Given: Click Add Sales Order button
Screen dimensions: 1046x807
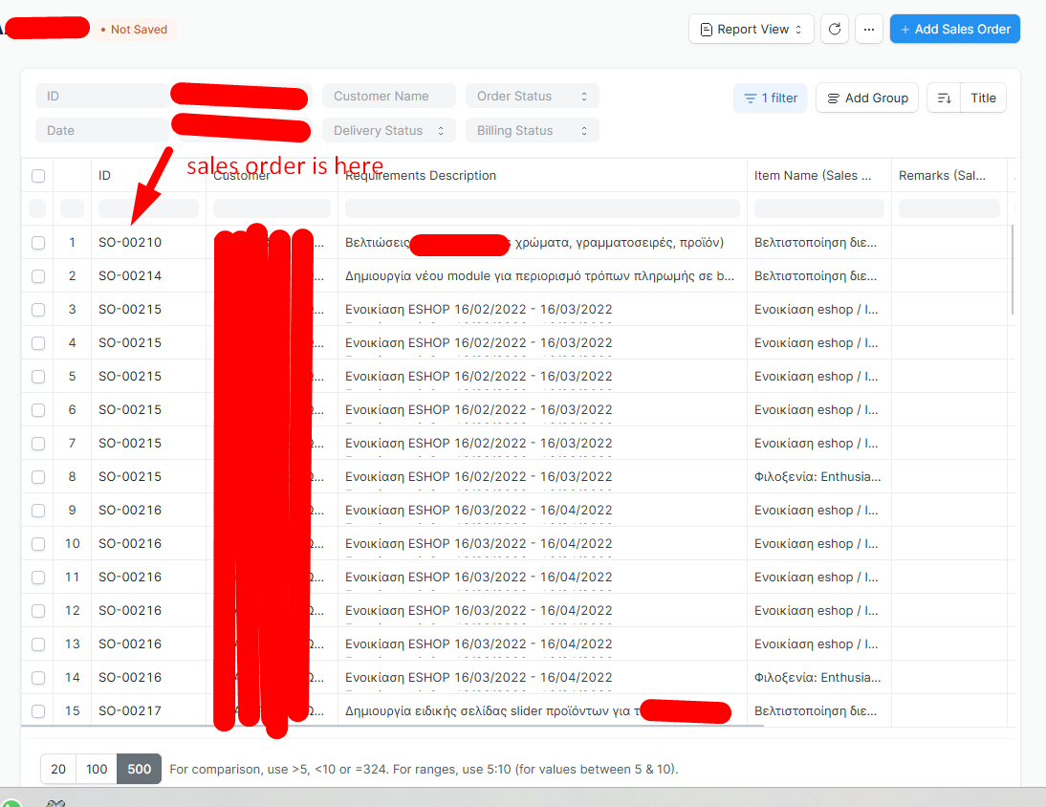Looking at the screenshot, I should click(954, 30).
